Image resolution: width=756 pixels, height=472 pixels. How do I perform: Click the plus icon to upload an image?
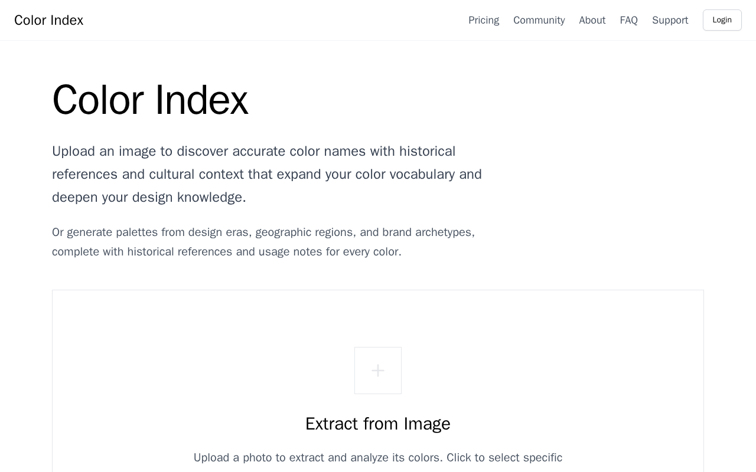(378, 371)
